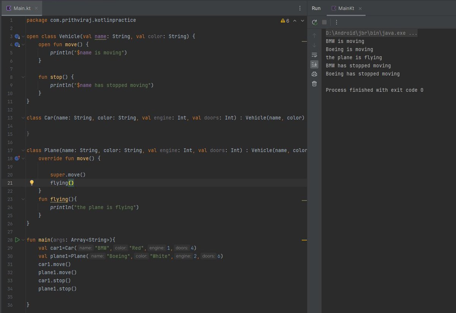The height and width of the screenshot is (313, 456).
Task: Click overrides gutter icon on line 18
Action: pos(17,158)
